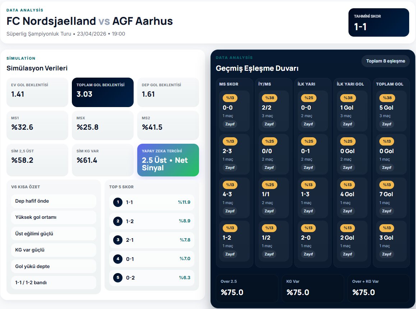Screen dimensions: 416x309
Task: Open the İlk Yarı Gol '1 Gol' card
Action: click(x=352, y=111)
